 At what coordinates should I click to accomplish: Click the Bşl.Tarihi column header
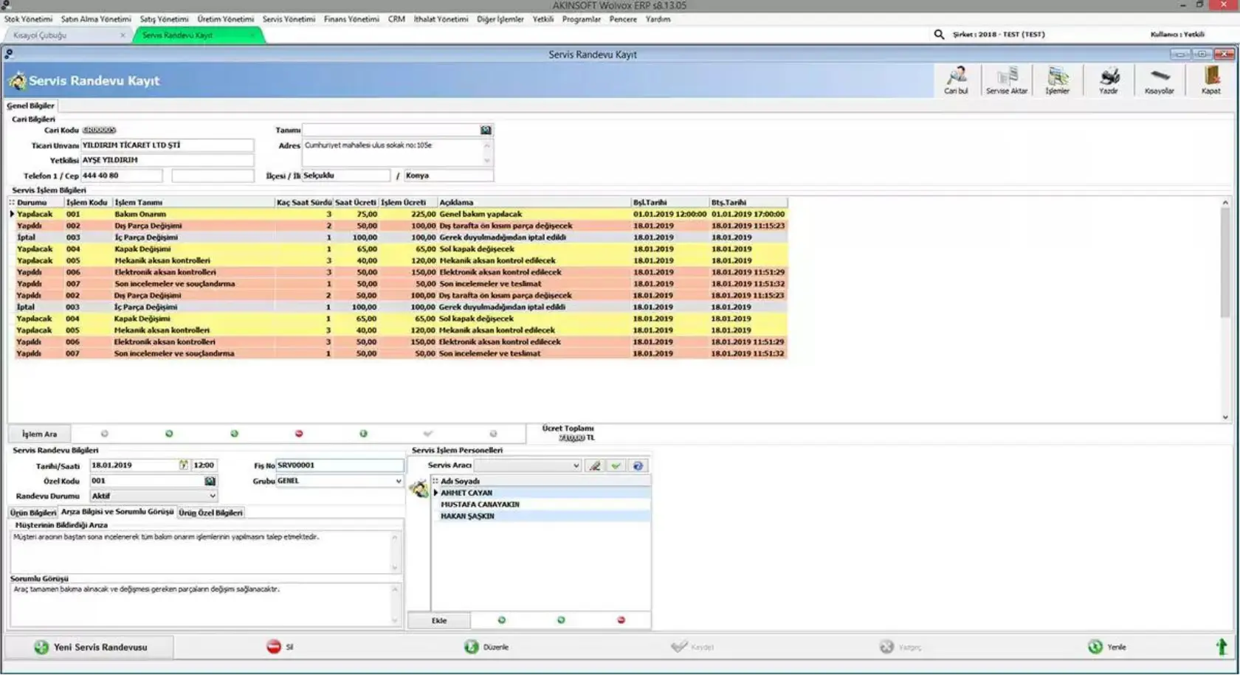[670, 202]
